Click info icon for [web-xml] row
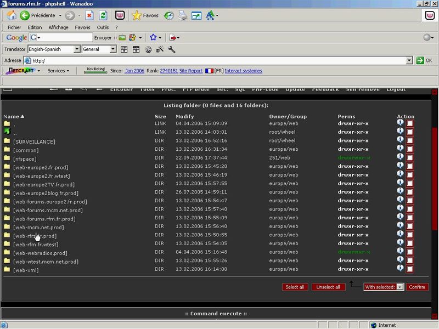This screenshot has height=329, width=439. [400, 268]
